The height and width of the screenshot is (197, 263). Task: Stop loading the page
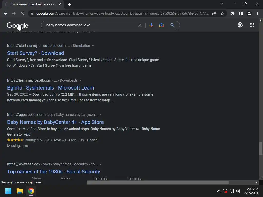pos(22,13)
